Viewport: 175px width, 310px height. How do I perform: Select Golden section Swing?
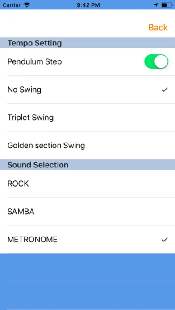pos(87,146)
